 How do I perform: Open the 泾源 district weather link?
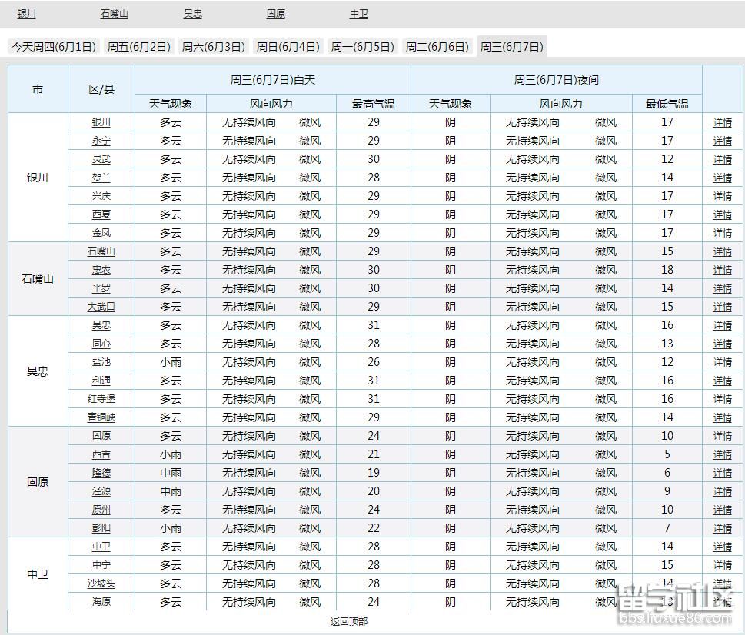[x=102, y=491]
